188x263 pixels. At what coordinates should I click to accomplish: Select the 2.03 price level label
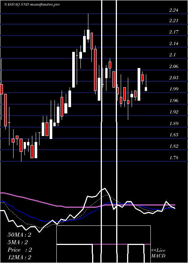click(174, 78)
